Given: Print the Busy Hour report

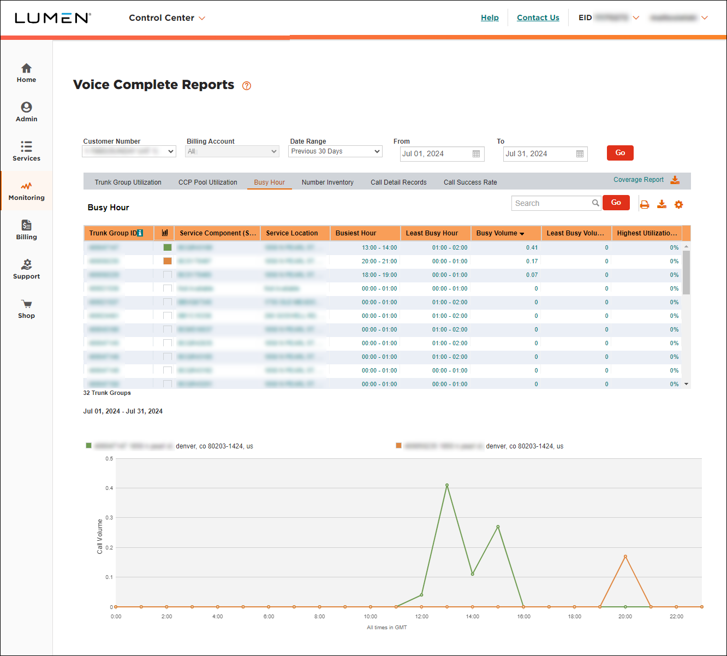Looking at the screenshot, I should point(645,204).
